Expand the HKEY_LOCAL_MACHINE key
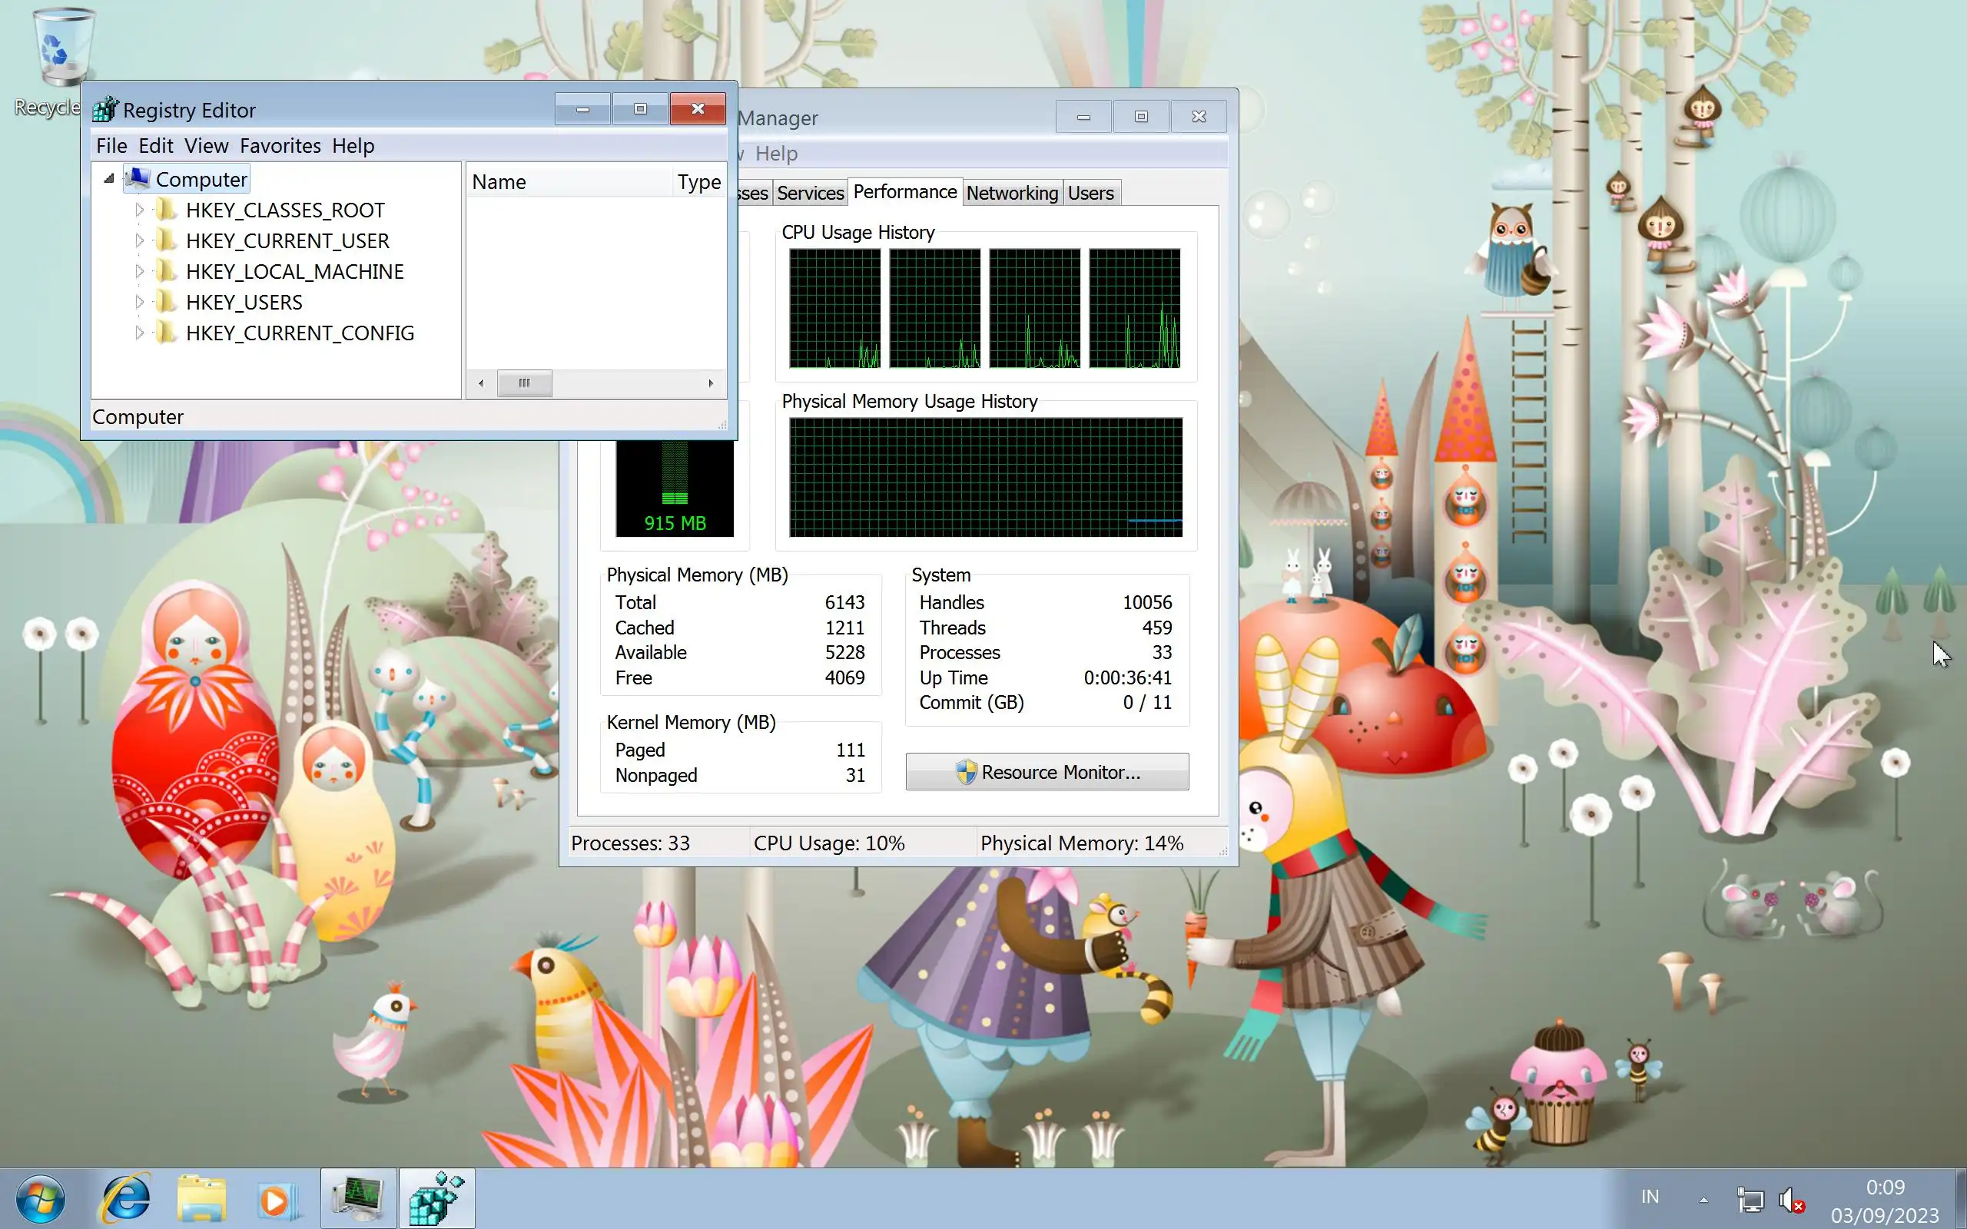 point(139,271)
